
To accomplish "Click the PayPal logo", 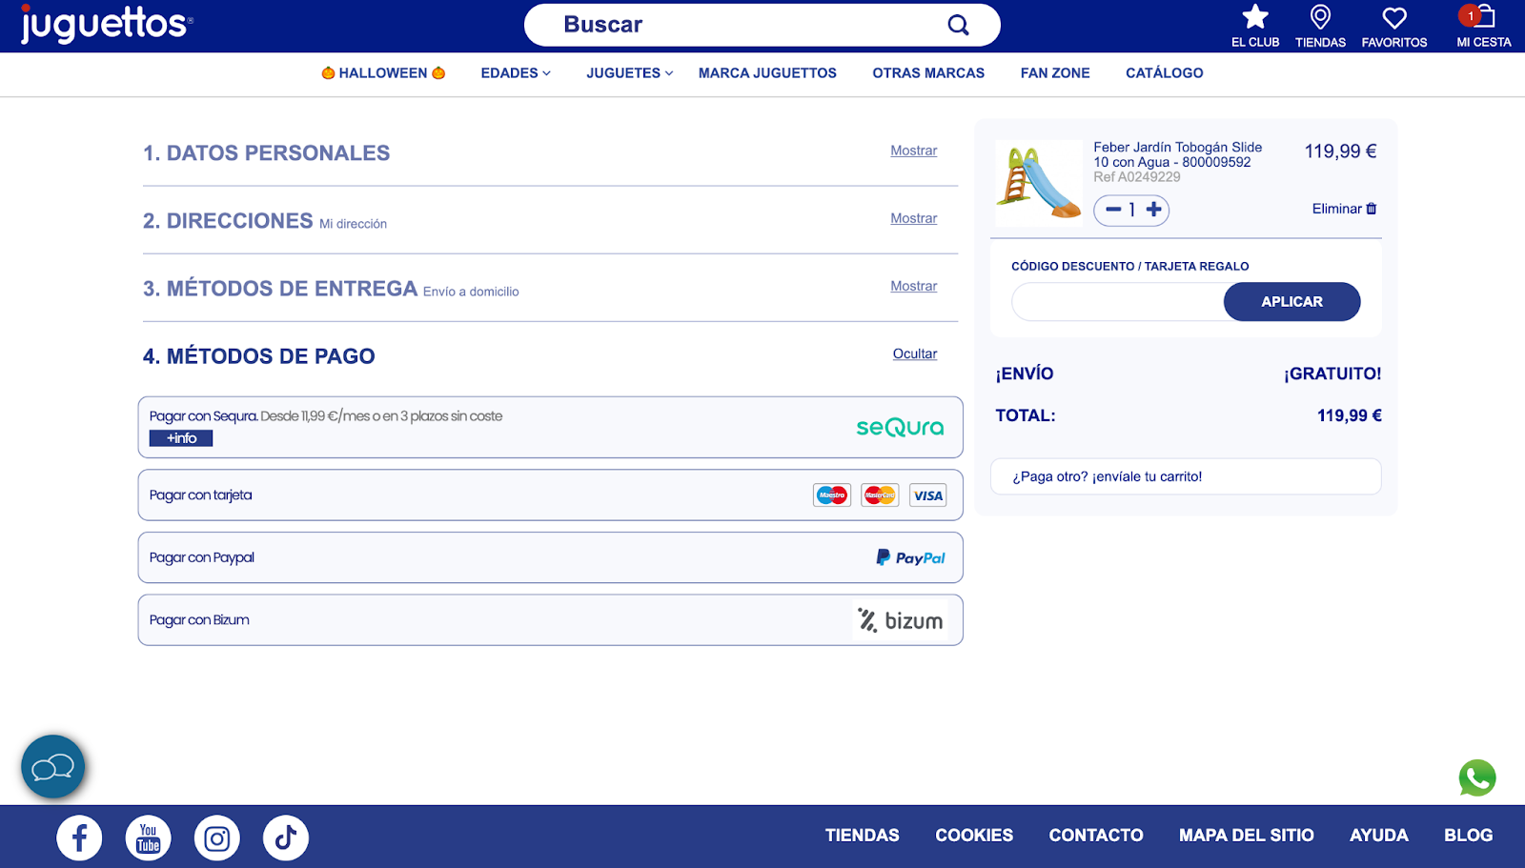I will [910, 558].
